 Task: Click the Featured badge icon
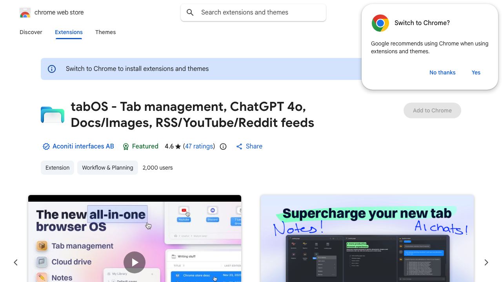126,146
